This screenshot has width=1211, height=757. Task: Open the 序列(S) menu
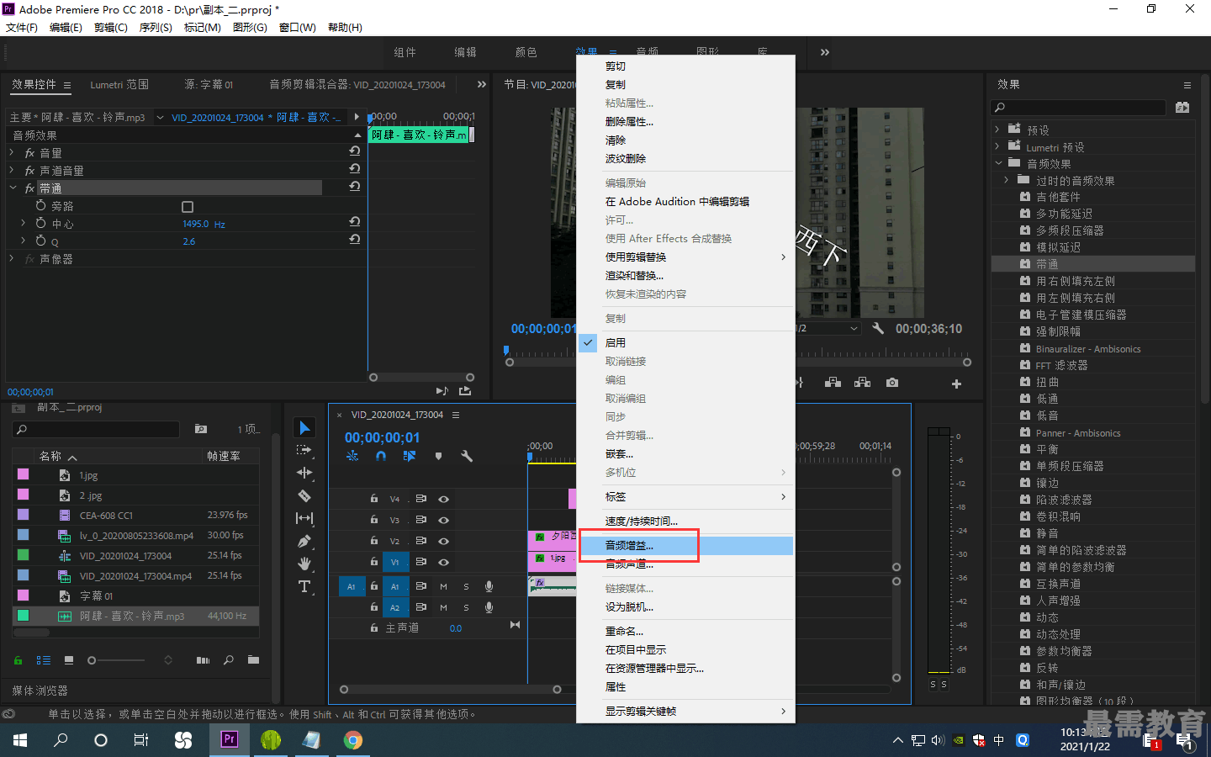click(156, 28)
